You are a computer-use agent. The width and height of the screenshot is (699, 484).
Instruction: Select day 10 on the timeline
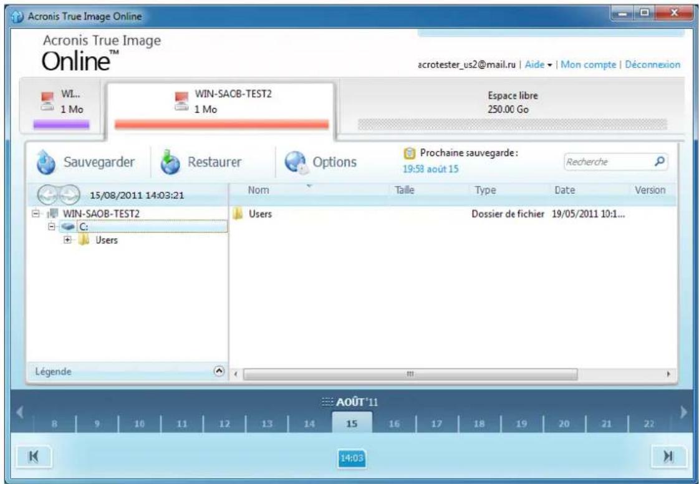pyautogui.click(x=139, y=423)
